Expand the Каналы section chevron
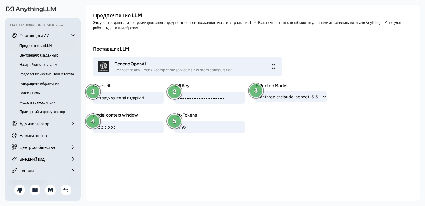Viewport: 425px width, 206px height. click(73, 171)
